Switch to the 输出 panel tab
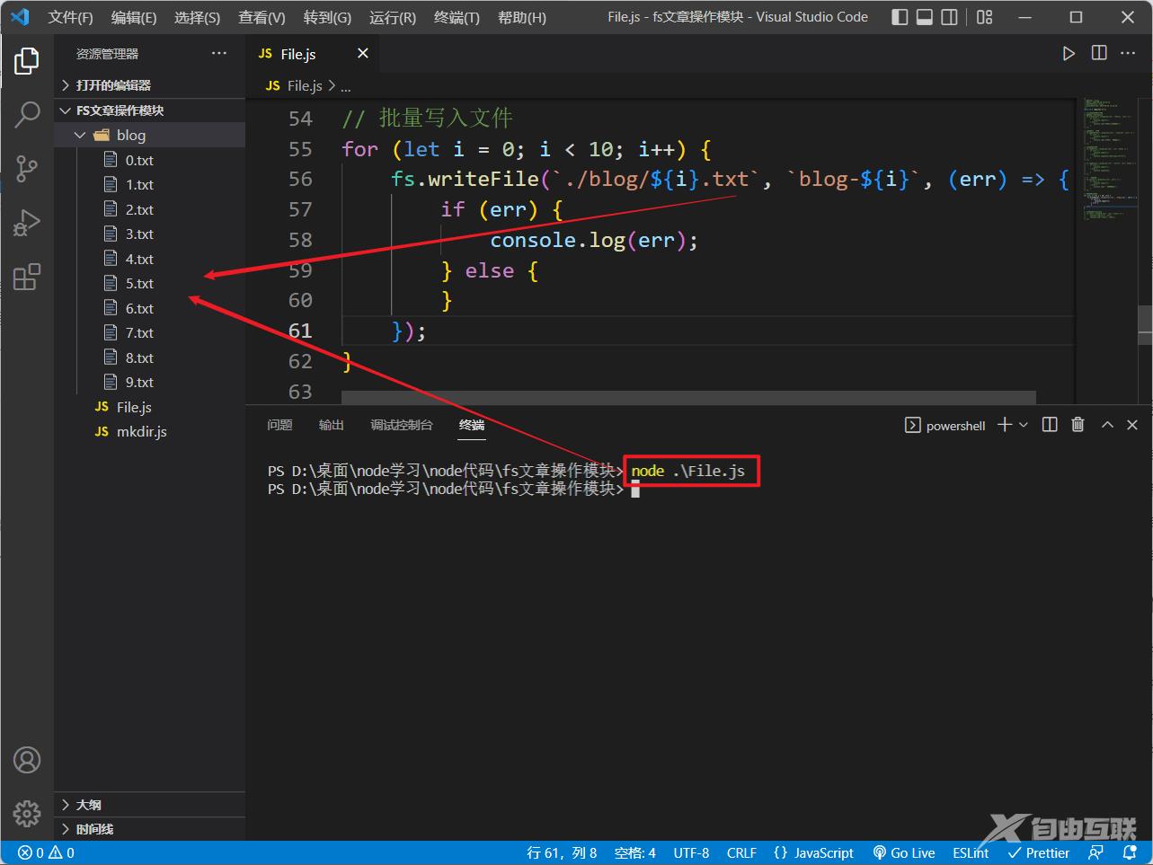 (331, 425)
